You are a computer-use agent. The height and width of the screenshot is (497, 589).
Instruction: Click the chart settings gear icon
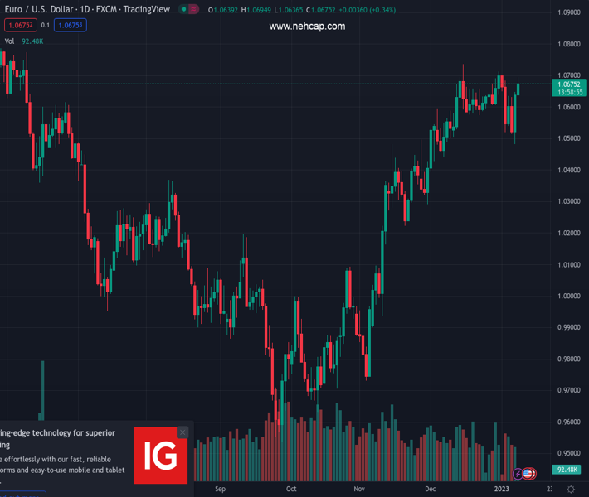pos(572,490)
